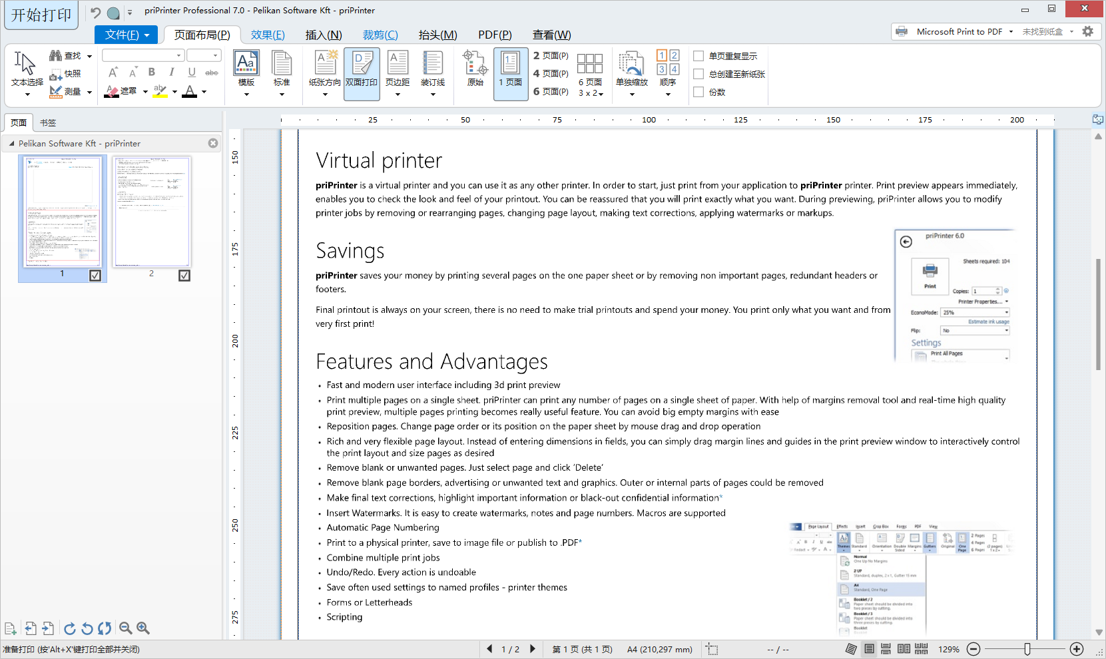The height and width of the screenshot is (659, 1106).
Task: Switch to the PDF(P) tab
Action: 495,35
